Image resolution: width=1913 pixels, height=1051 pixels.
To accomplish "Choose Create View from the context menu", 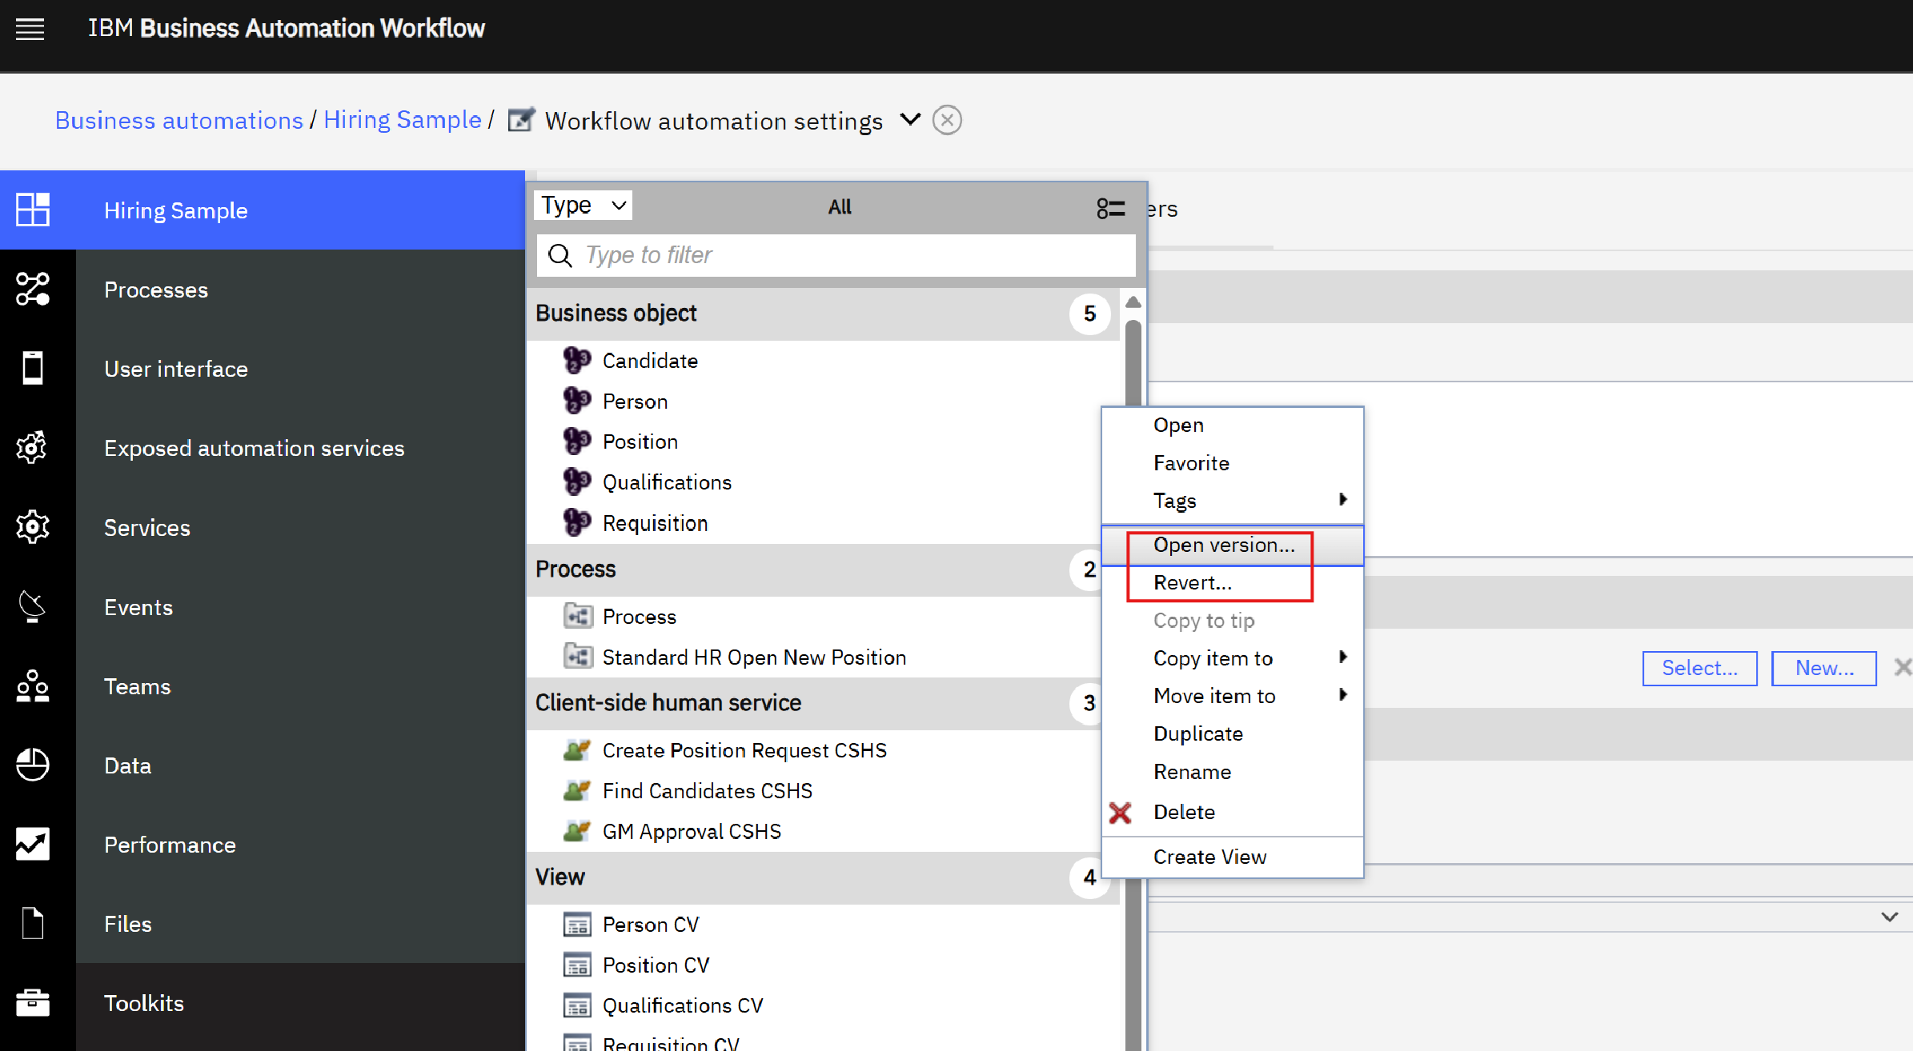I will point(1233,857).
